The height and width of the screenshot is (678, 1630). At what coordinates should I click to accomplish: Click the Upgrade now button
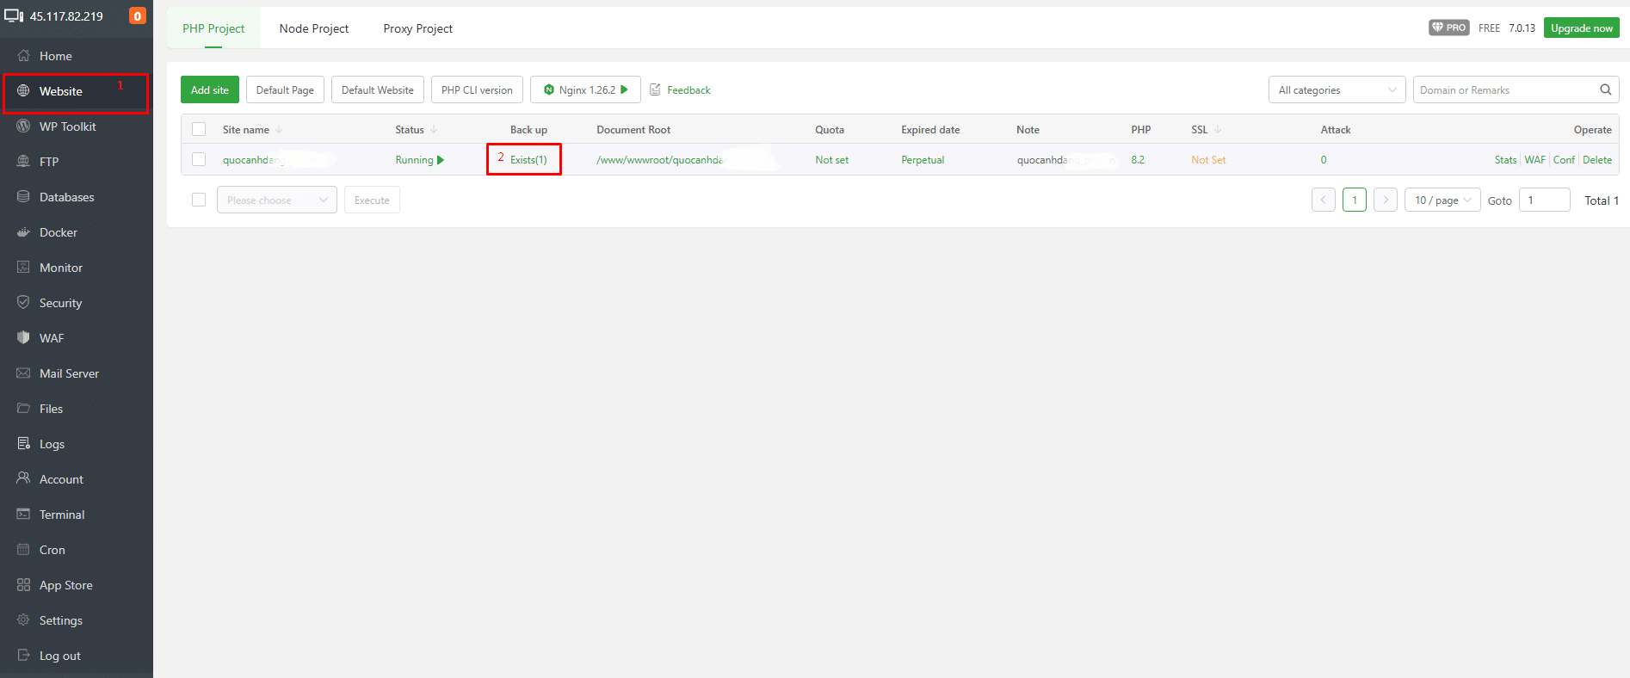coord(1581,28)
